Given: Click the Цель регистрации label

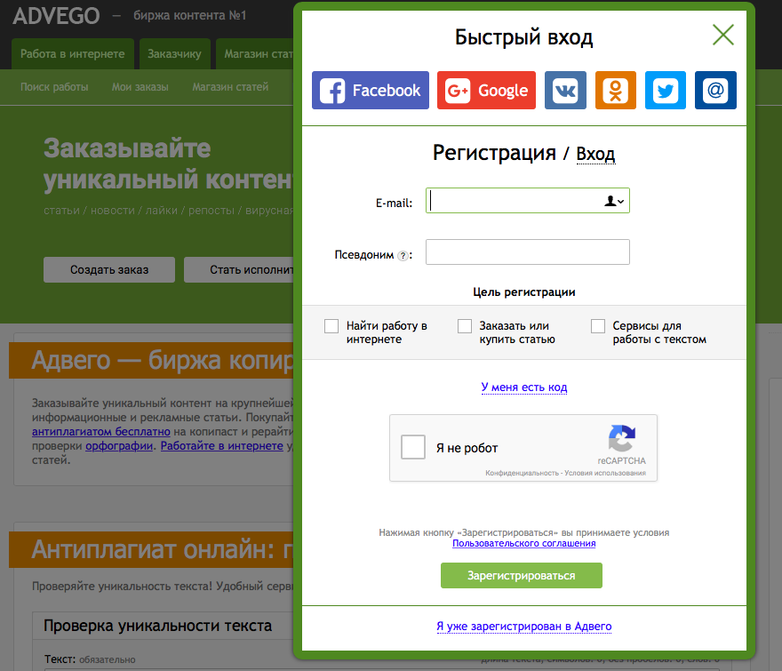Looking at the screenshot, I should pyautogui.click(x=524, y=292).
